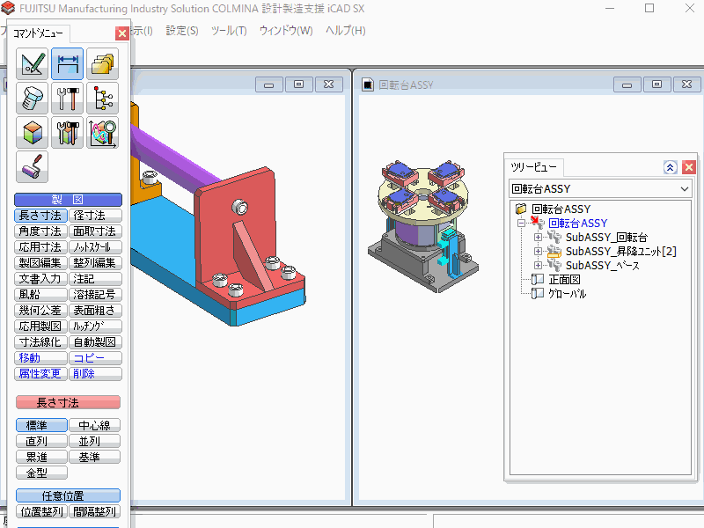Select the paint roller icon

33,166
